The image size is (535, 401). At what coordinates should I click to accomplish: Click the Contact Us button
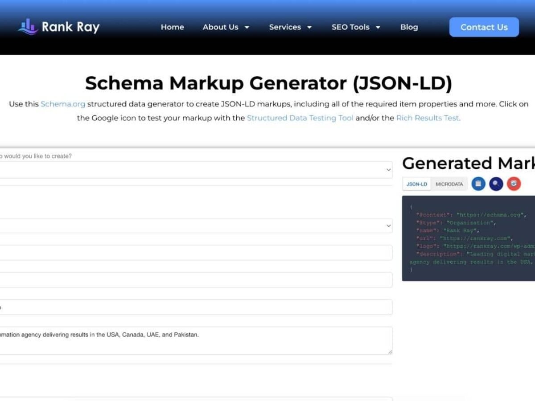click(x=484, y=27)
